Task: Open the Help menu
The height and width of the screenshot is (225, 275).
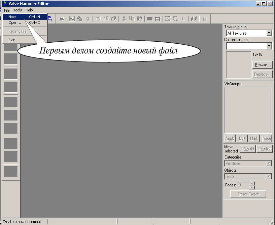Action: point(29,10)
